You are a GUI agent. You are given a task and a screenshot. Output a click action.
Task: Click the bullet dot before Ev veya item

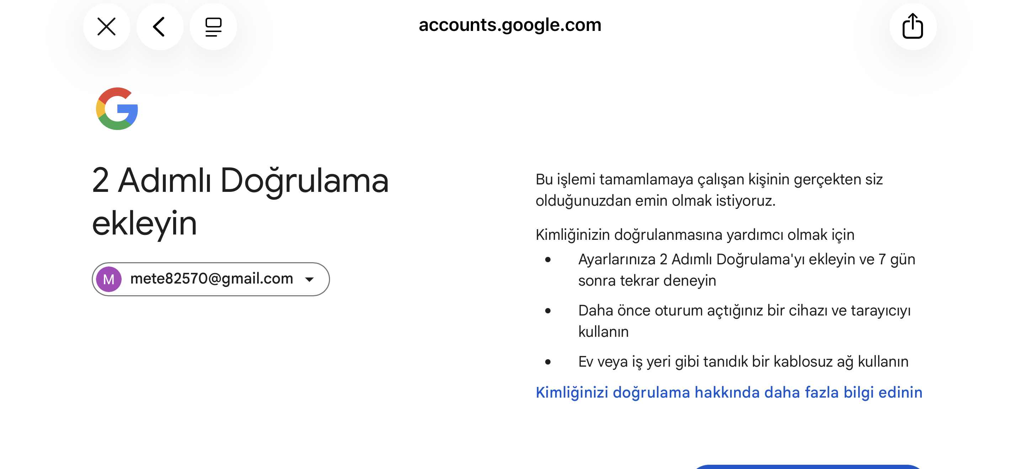tap(548, 362)
